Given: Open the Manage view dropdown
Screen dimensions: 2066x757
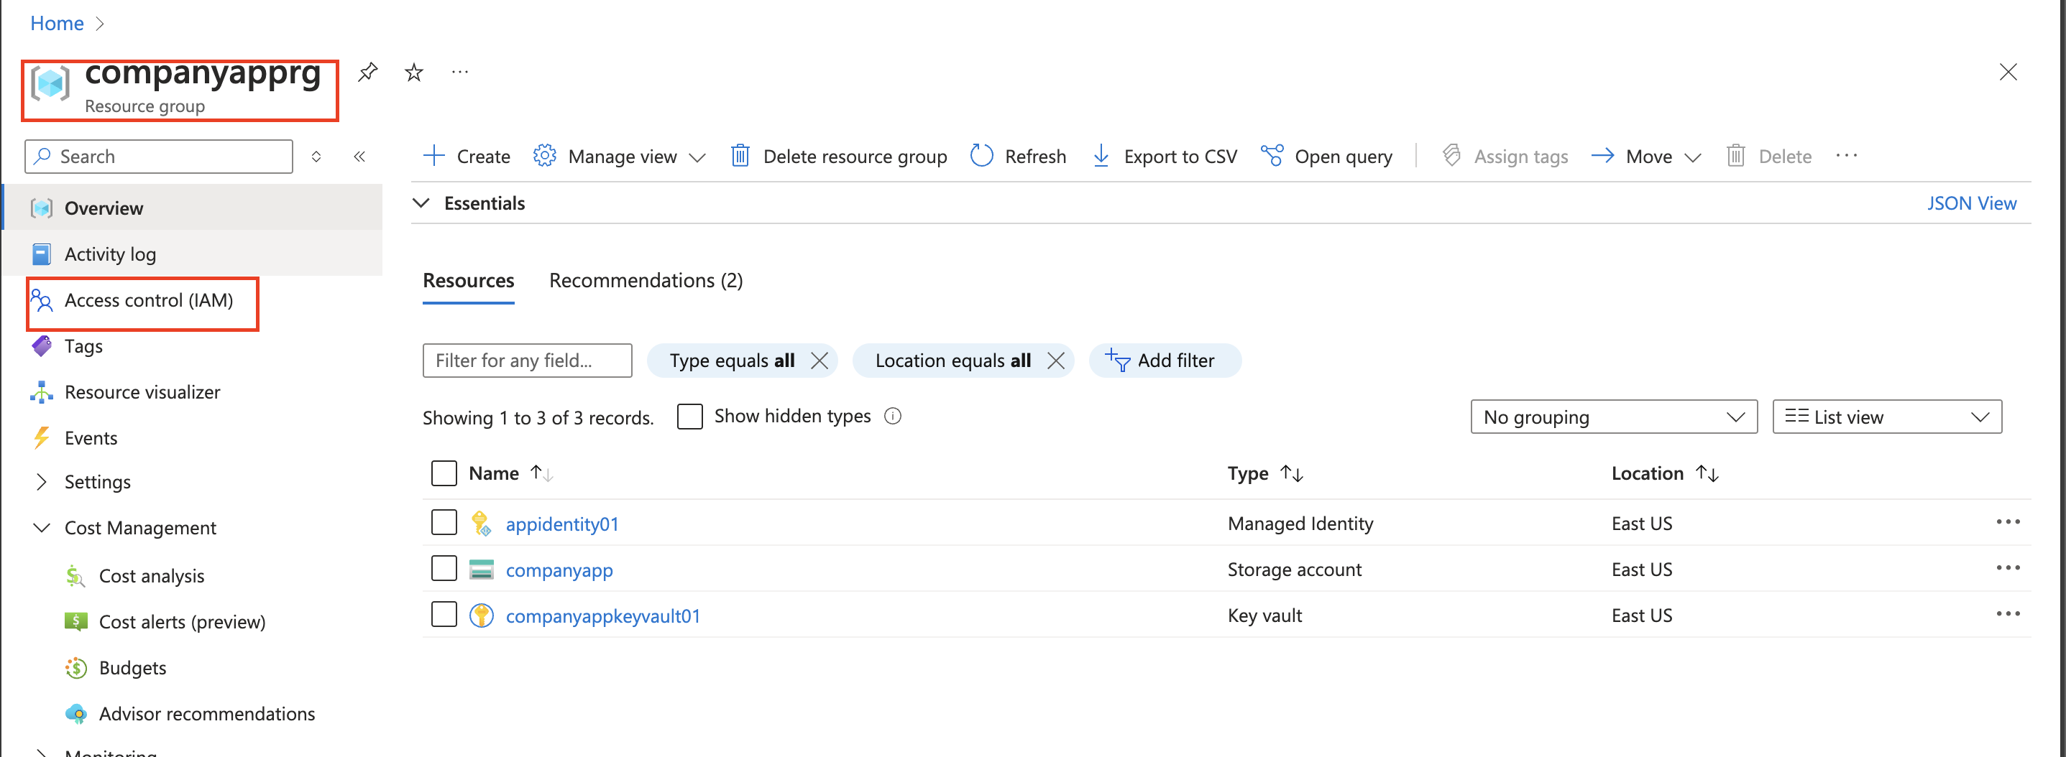Looking at the screenshot, I should pyautogui.click(x=619, y=156).
